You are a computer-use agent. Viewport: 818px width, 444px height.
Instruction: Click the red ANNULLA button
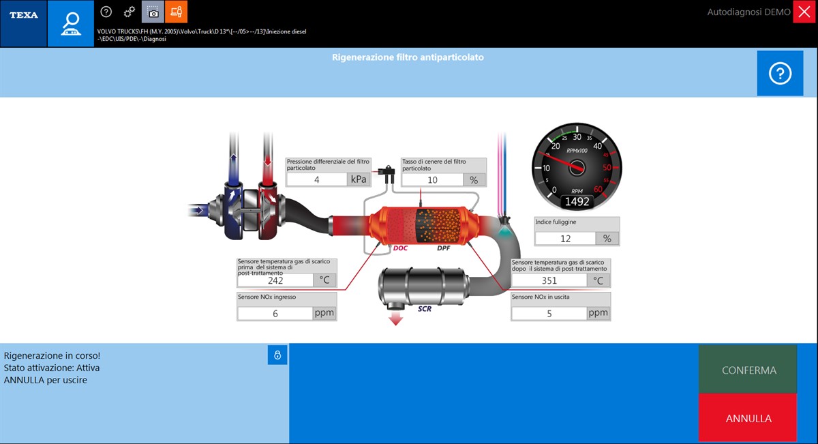[x=748, y=418]
